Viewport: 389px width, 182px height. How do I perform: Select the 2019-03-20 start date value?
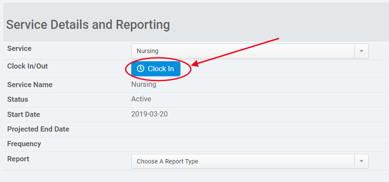(149, 114)
